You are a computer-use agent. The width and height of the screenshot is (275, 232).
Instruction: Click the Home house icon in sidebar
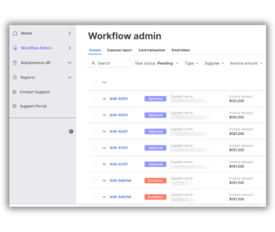point(15,33)
